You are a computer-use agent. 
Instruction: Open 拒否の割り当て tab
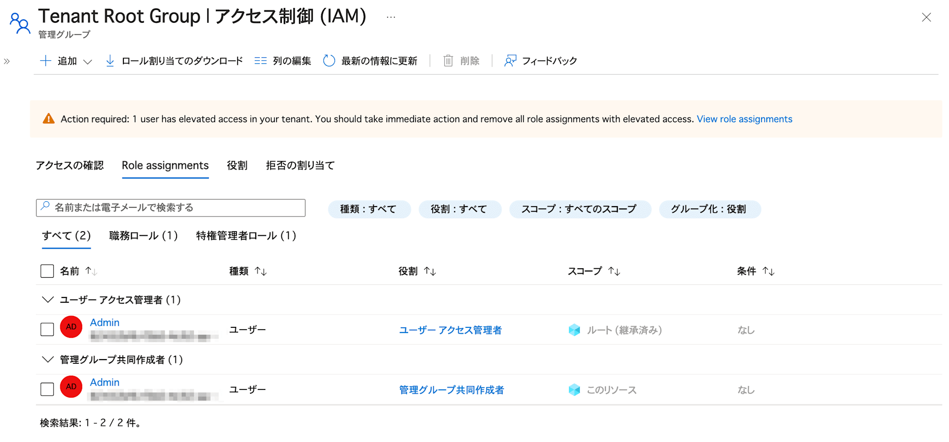300,165
